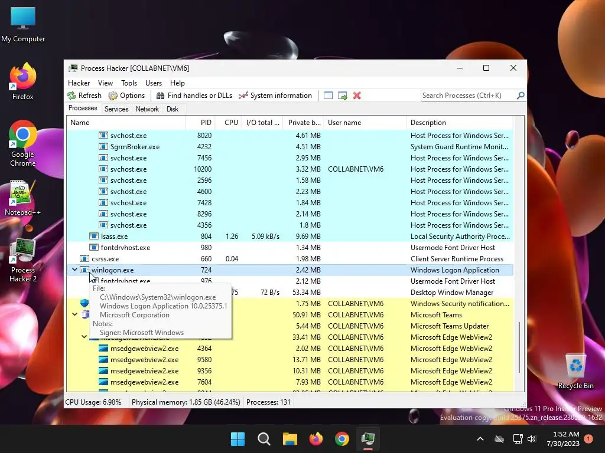Click the find window toolbar icon

328,96
